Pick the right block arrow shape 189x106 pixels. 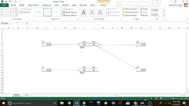pos(11,12)
